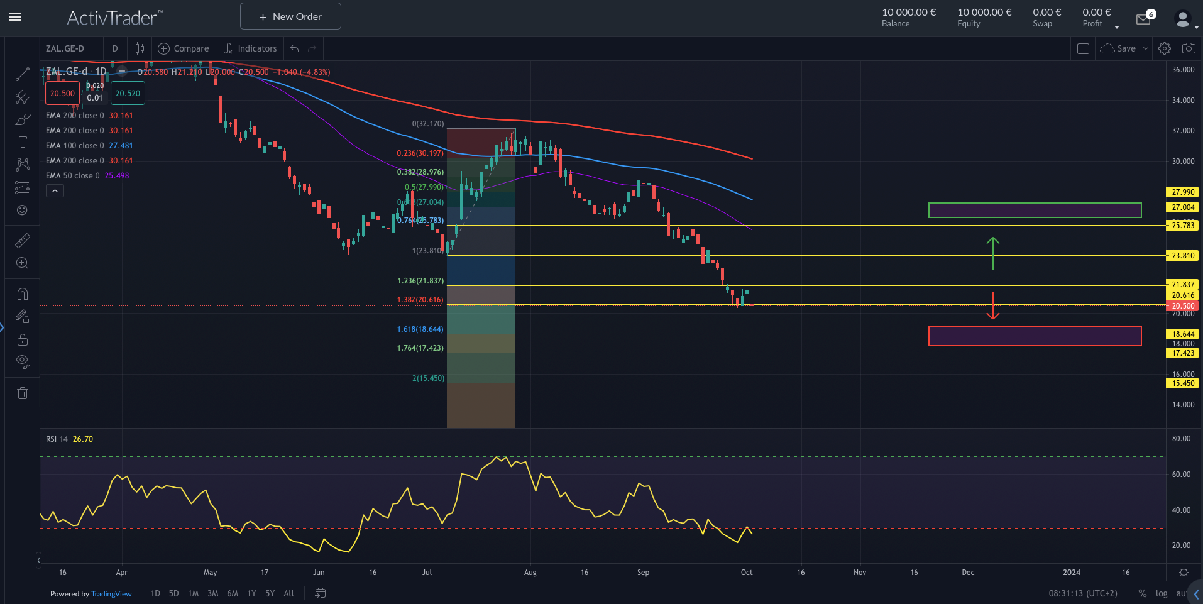Viewport: 1203px width, 604px height.
Task: Activate the ruler measure tool
Action: click(22, 241)
